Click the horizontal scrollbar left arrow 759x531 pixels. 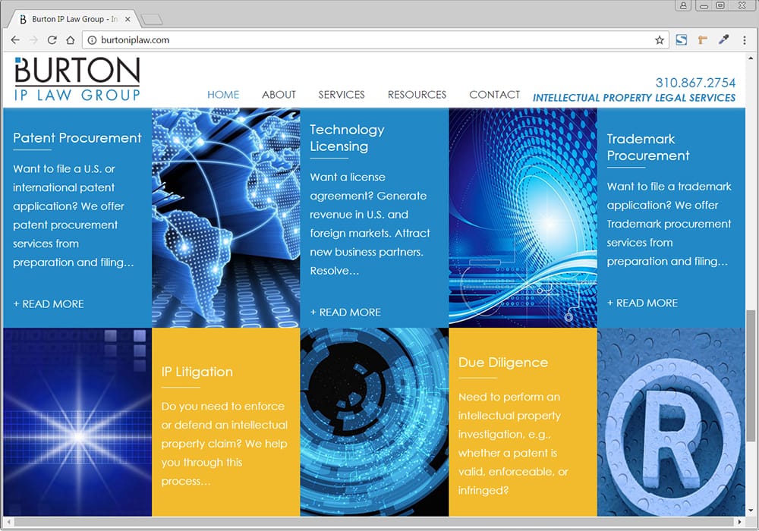(x=8, y=523)
